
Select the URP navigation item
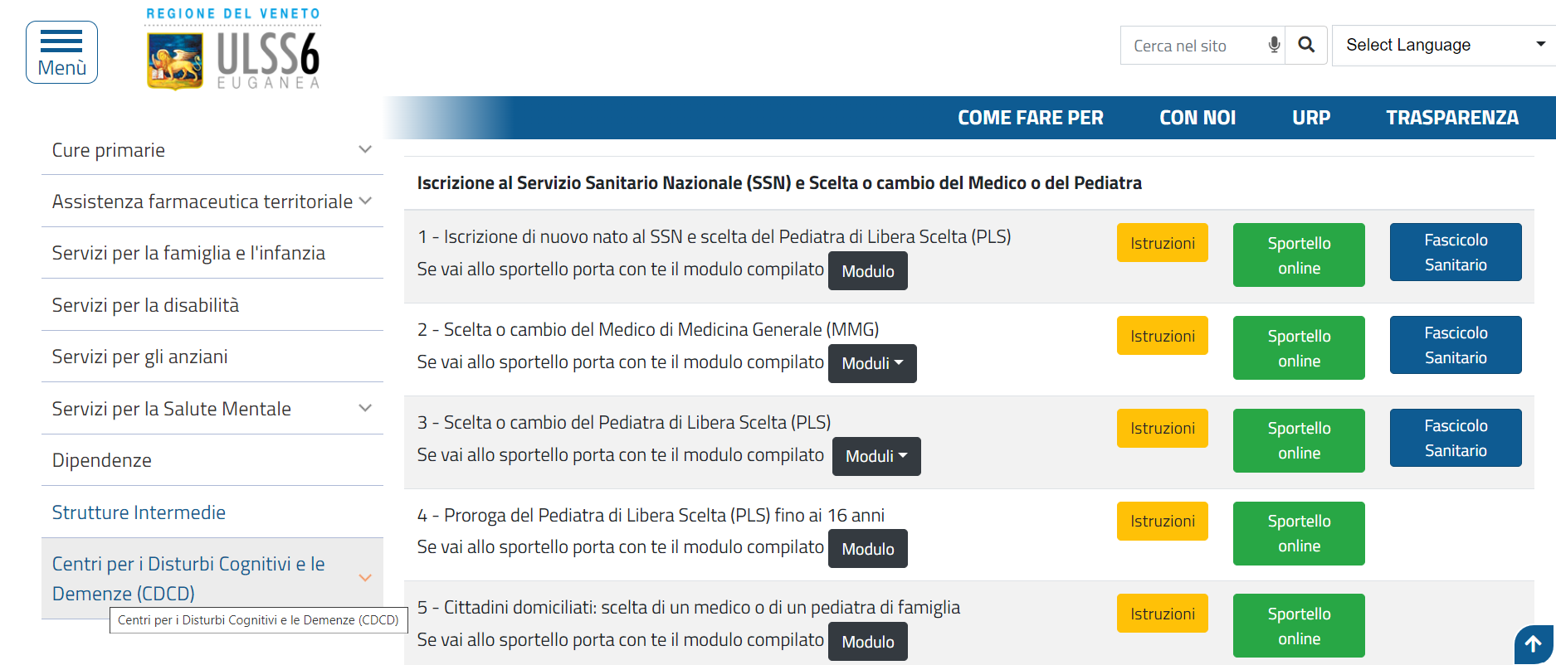(1310, 118)
